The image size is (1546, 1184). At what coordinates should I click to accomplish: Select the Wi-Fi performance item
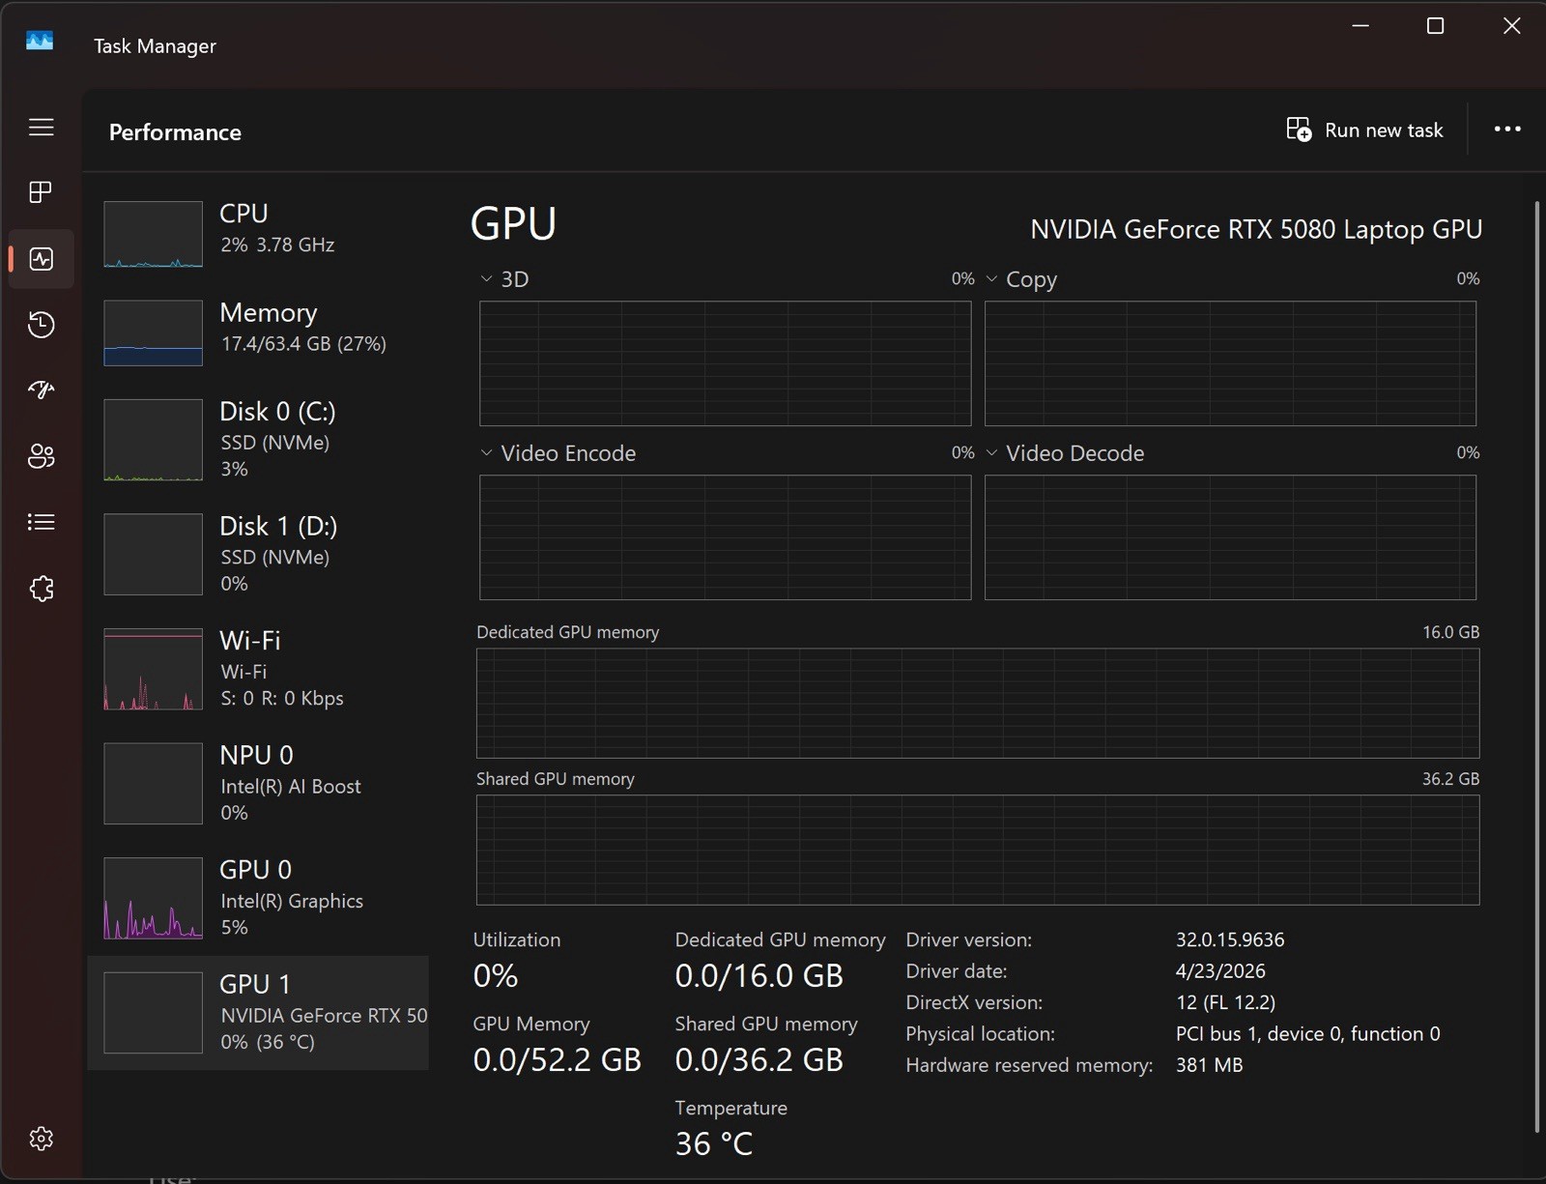pos(258,669)
